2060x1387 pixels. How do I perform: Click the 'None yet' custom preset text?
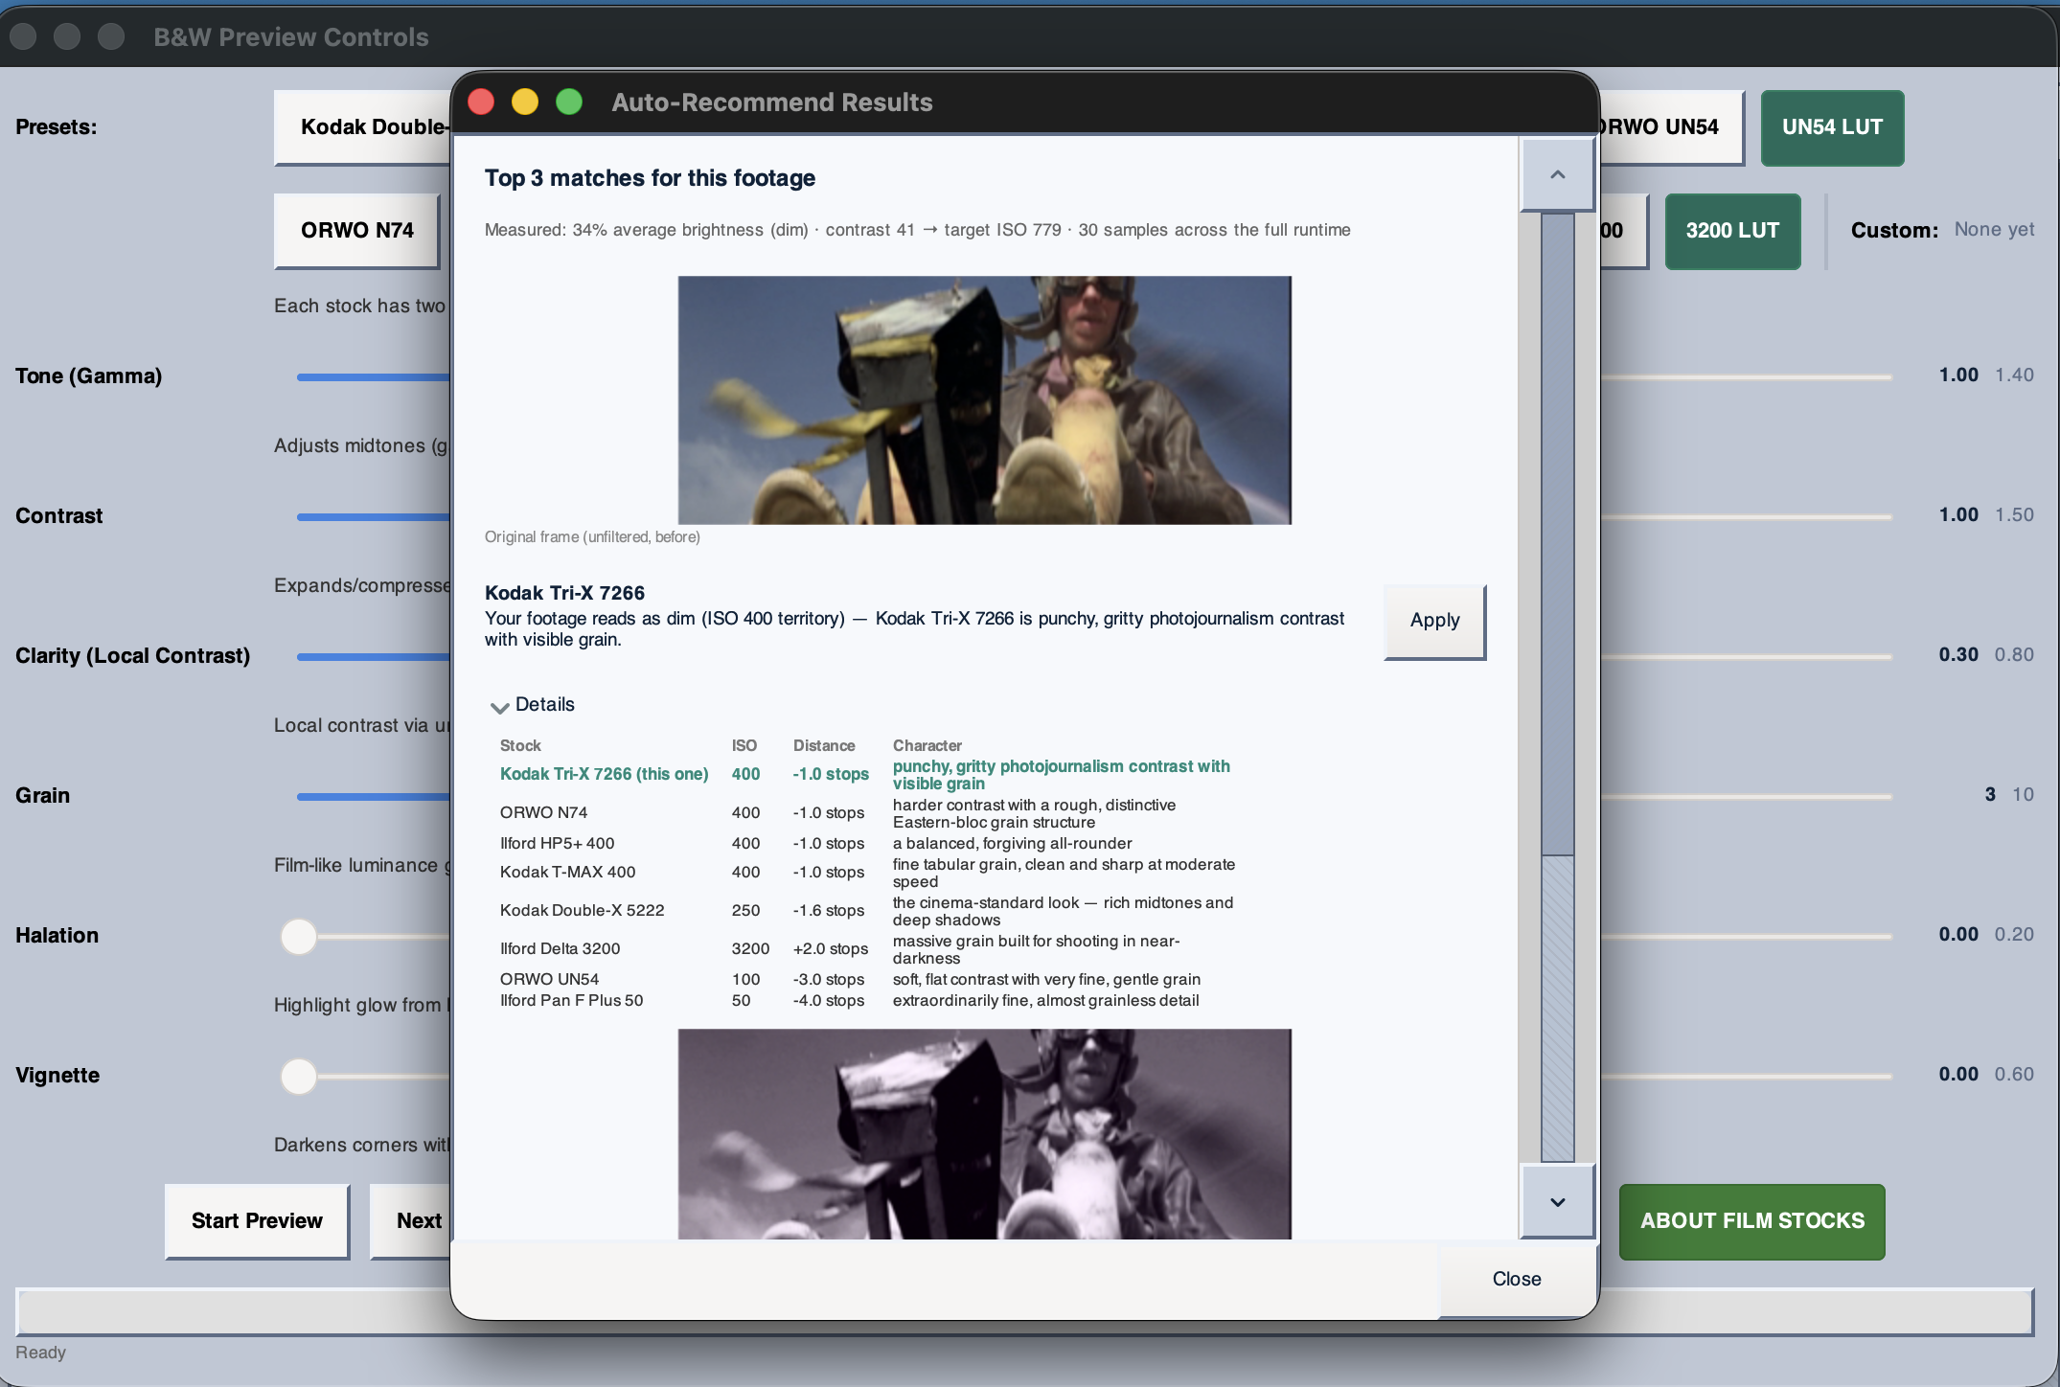pyautogui.click(x=1994, y=230)
